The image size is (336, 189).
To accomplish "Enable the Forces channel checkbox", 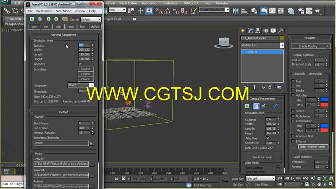I will (x=293, y=111).
